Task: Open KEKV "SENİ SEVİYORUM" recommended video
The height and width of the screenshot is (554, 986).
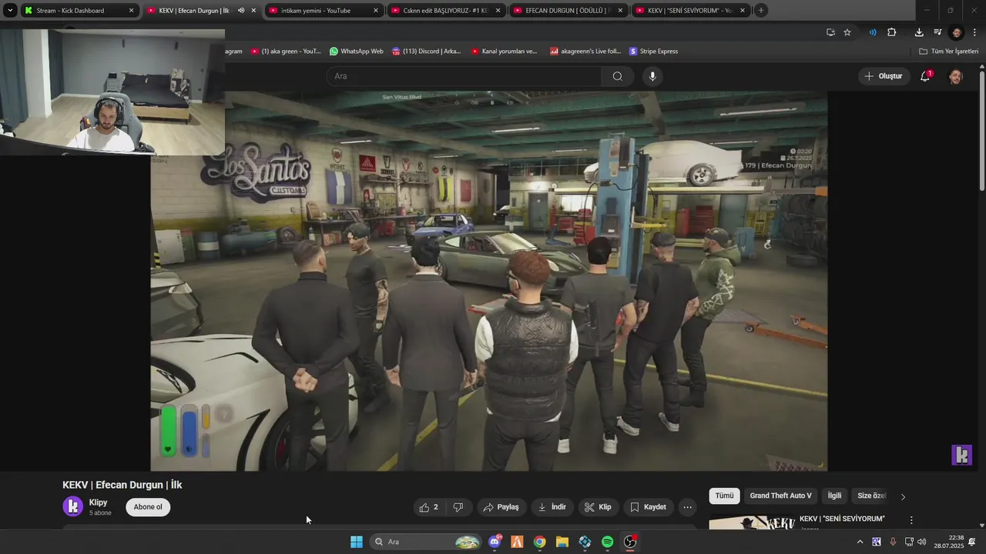Action: [x=842, y=519]
